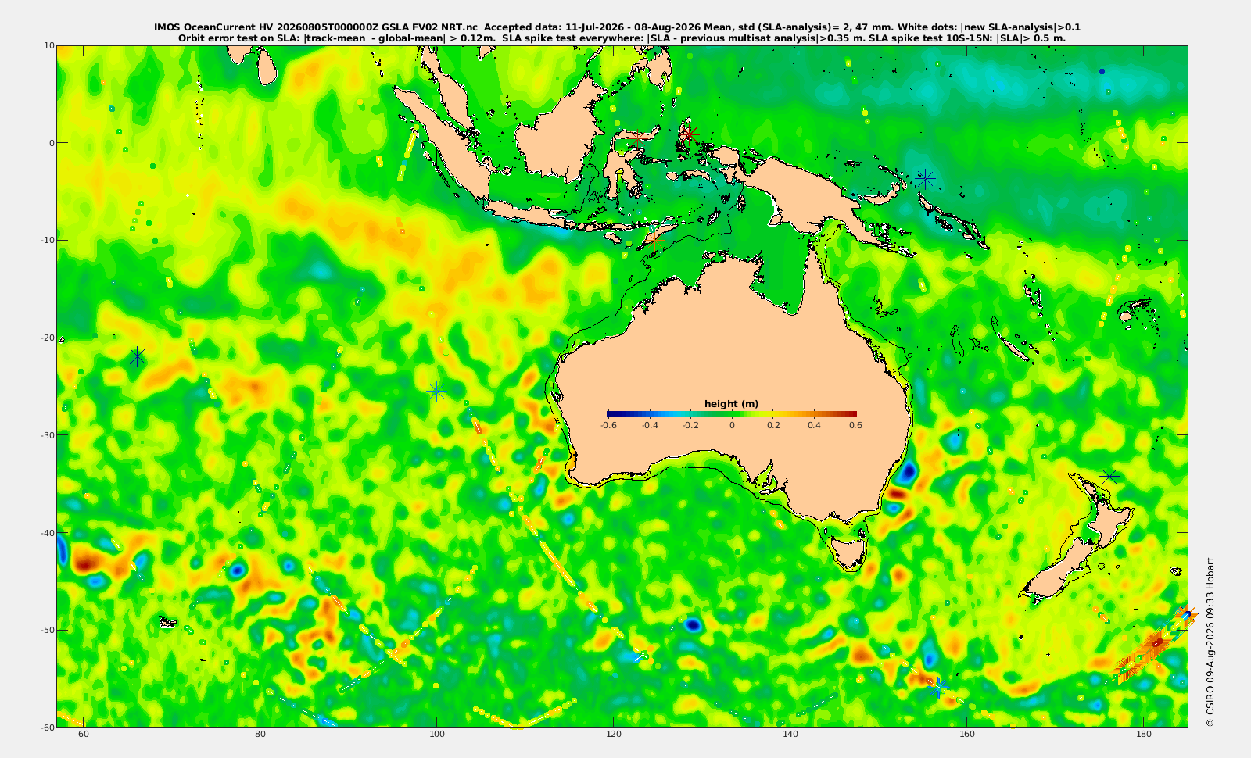Click the '60' longitude tick label

click(x=83, y=735)
